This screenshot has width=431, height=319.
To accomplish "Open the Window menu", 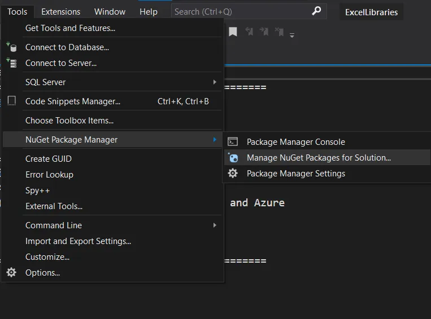I will click(110, 11).
